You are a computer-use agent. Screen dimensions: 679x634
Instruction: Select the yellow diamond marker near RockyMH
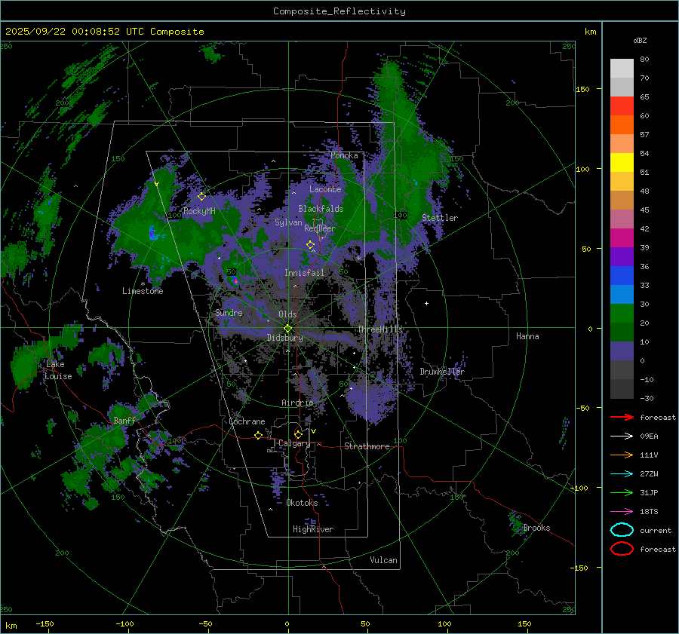pyautogui.click(x=201, y=196)
